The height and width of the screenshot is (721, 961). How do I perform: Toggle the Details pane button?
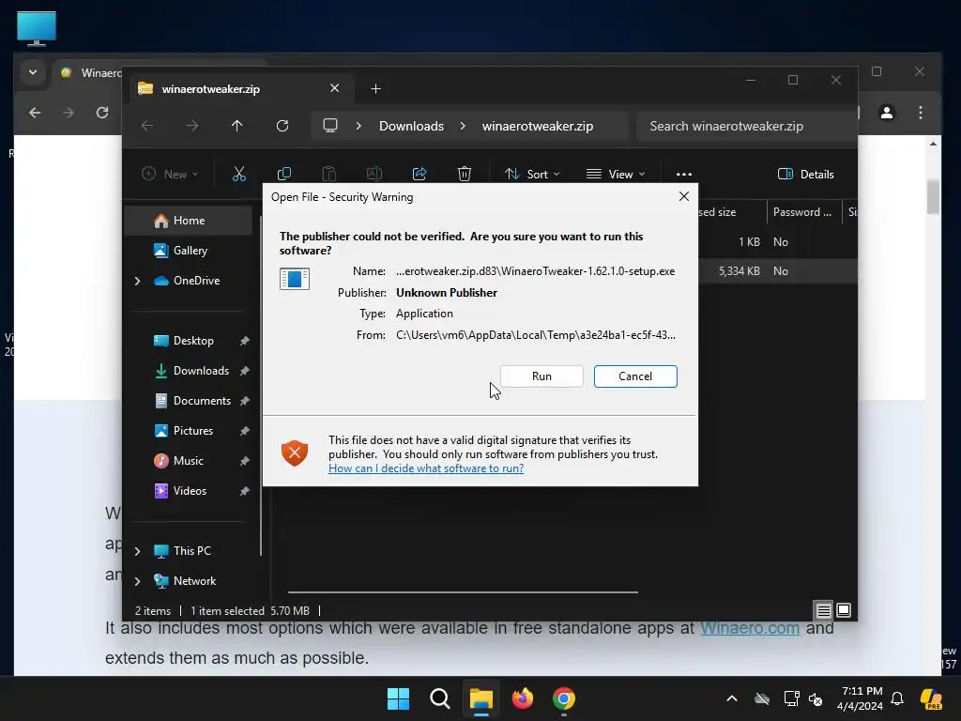pos(805,174)
